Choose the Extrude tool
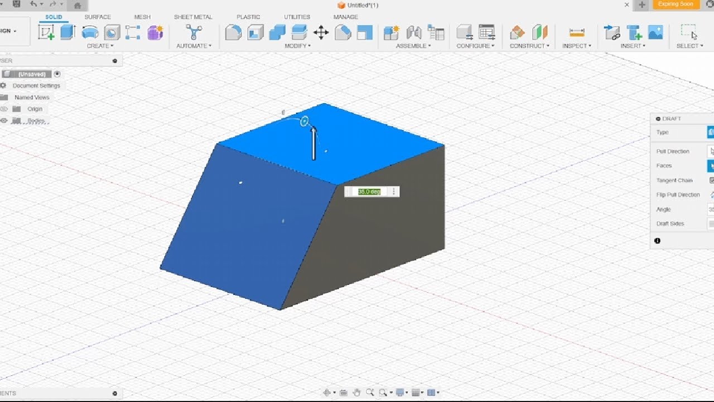This screenshot has width=714, height=402. 67,32
